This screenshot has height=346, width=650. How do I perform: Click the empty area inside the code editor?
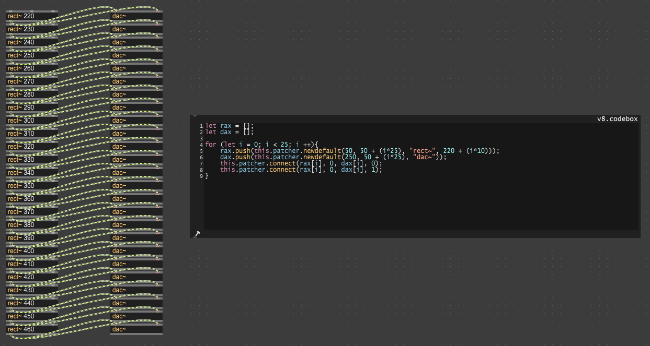pos(418,204)
